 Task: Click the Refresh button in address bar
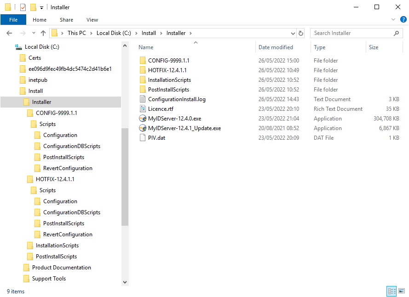(x=301, y=33)
